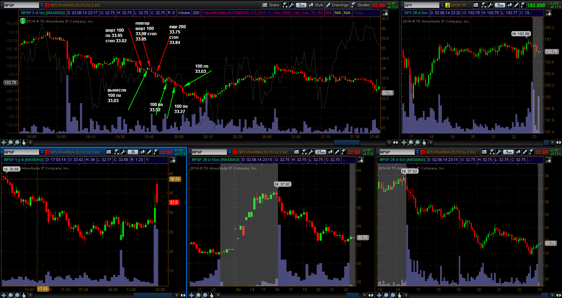Expand symbol dropdown of 15m NPSP chart
The image size is (562, 298).
pyautogui.click(x=230, y=152)
